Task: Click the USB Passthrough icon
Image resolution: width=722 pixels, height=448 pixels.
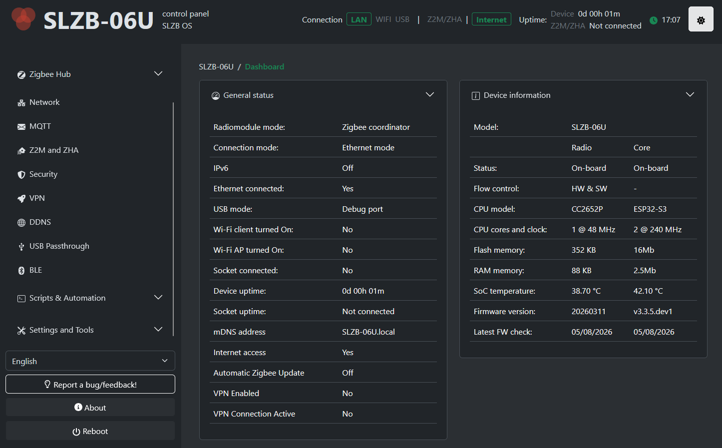Action: 21,247
